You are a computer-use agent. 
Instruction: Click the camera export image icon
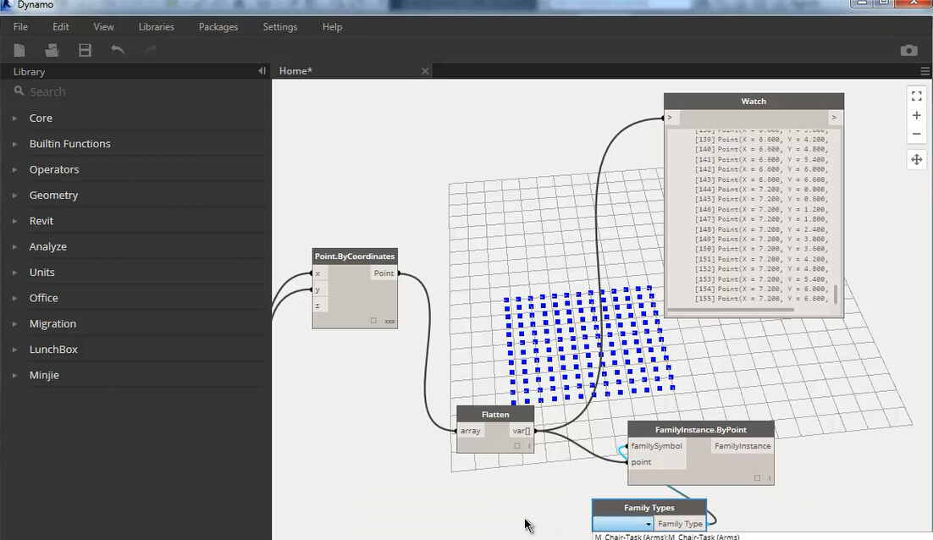(908, 51)
